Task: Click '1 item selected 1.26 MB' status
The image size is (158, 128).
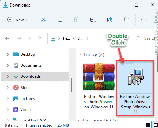Action: click(x=47, y=125)
